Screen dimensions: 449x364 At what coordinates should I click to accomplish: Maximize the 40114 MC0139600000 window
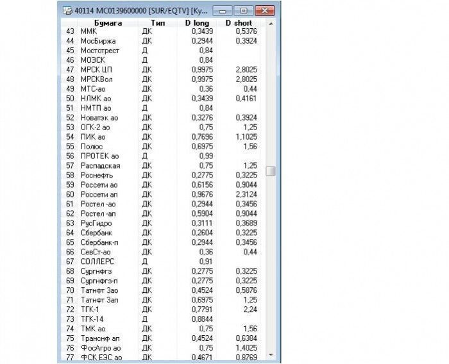click(x=243, y=11)
